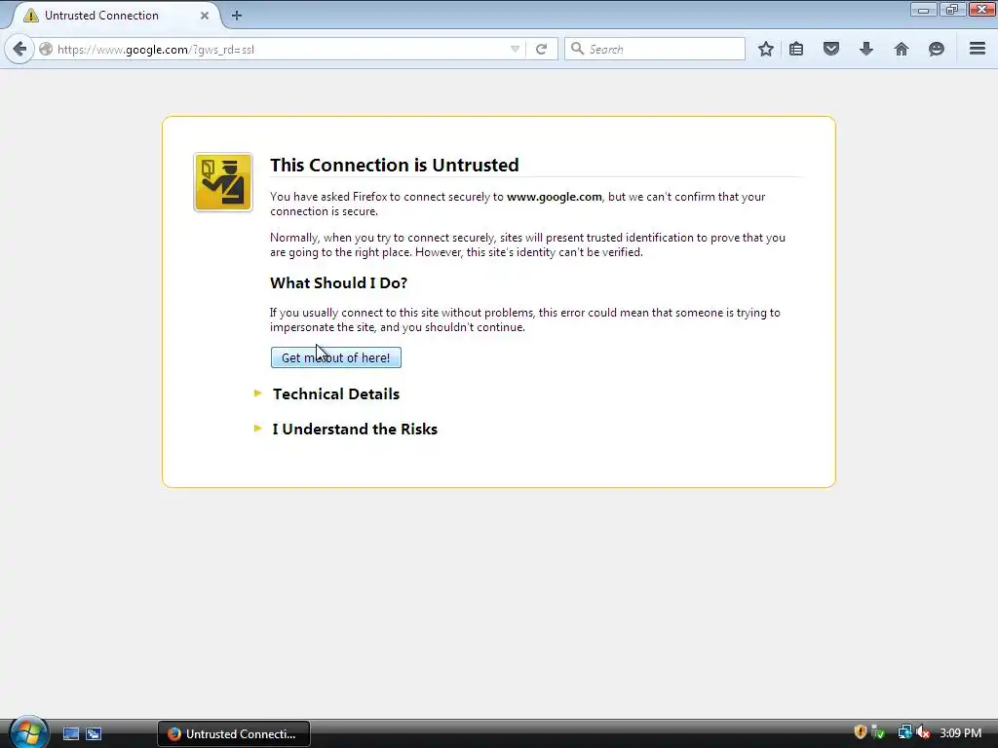998x748 pixels.
Task: Restore down the Firefox window
Action: (x=951, y=10)
